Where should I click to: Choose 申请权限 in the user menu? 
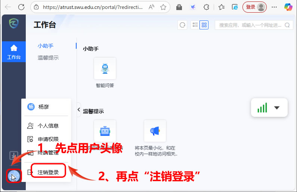click(48, 139)
